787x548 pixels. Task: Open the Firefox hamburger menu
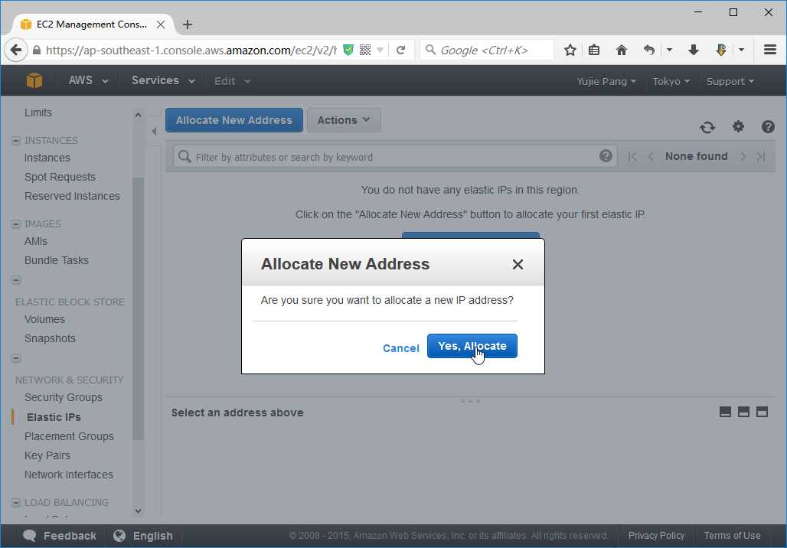pyautogui.click(x=770, y=50)
